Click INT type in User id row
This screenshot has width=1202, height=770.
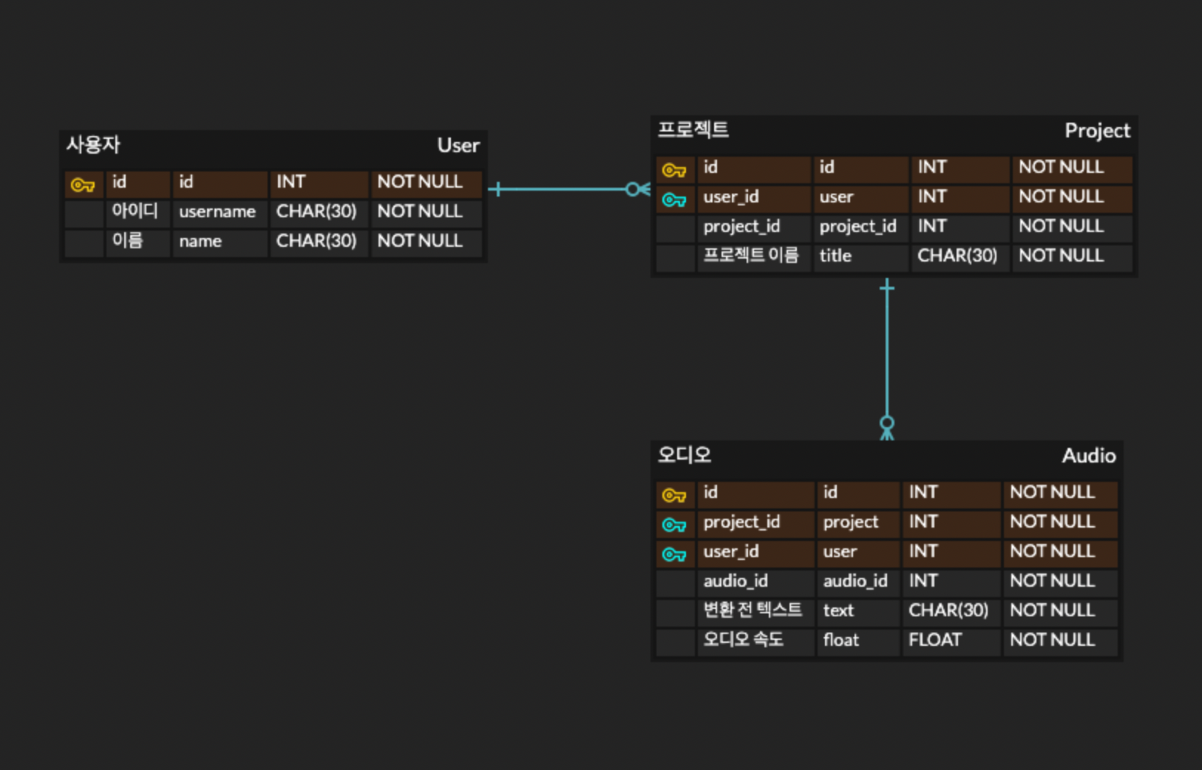point(319,183)
